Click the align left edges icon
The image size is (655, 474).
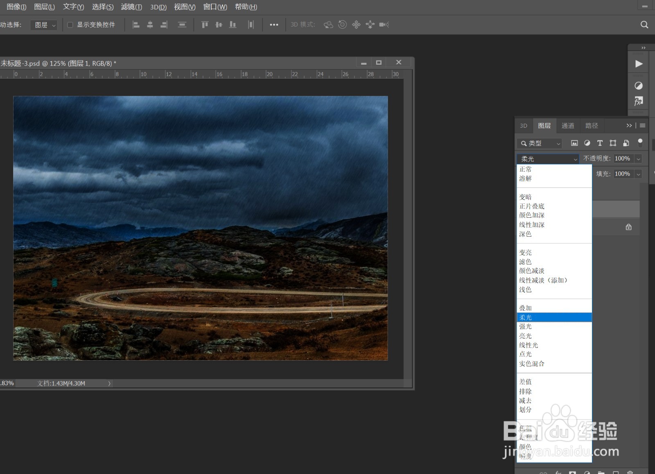[136, 25]
